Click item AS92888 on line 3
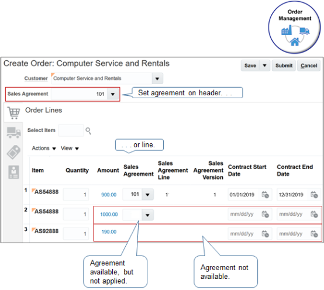This screenshot has height=290, width=324. (x=46, y=231)
